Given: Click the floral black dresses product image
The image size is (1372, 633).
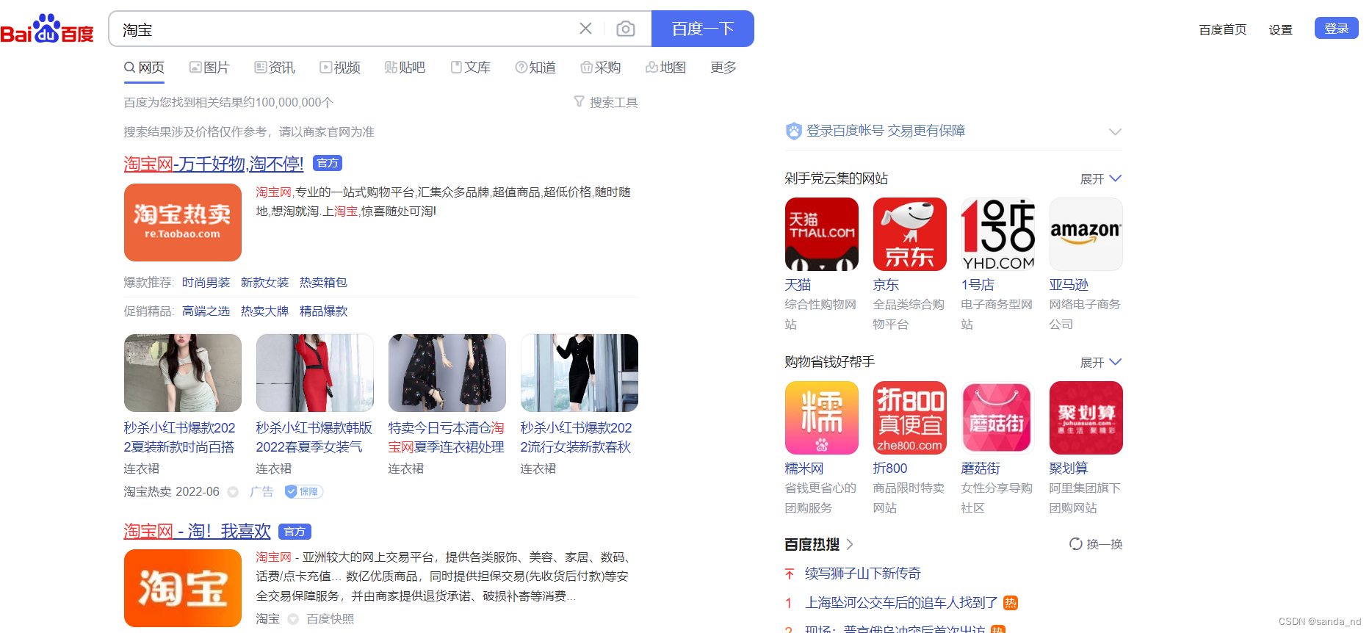Looking at the screenshot, I should (447, 373).
